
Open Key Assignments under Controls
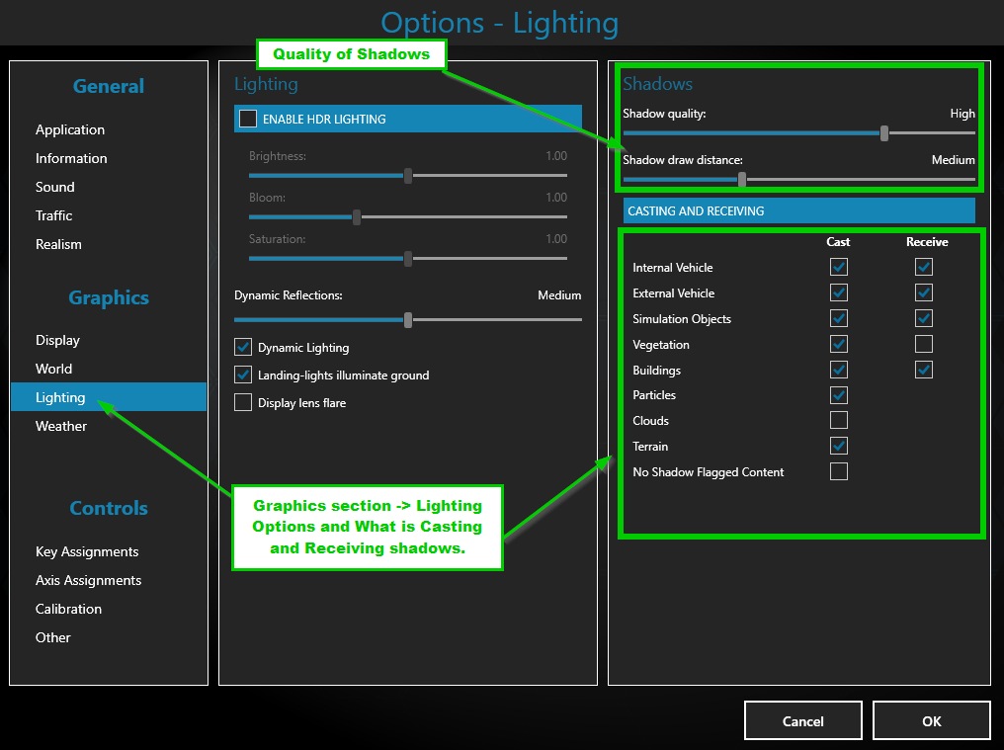click(87, 551)
